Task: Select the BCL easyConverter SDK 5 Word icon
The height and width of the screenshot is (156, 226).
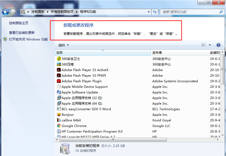Action: click(59, 109)
